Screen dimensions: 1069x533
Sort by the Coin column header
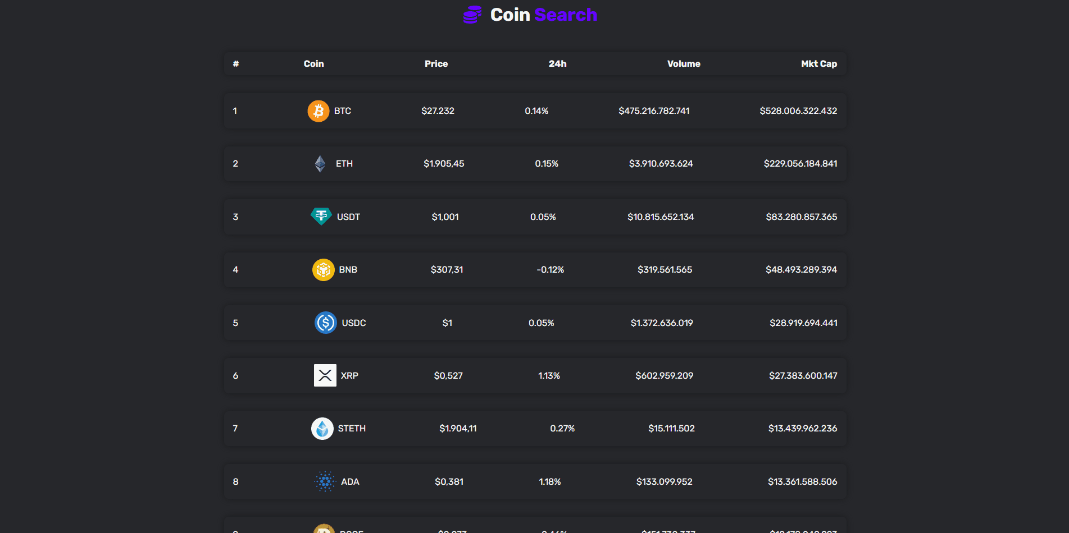click(314, 64)
